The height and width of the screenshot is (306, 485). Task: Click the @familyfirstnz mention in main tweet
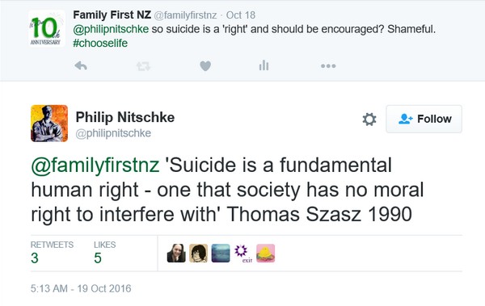[95, 166]
